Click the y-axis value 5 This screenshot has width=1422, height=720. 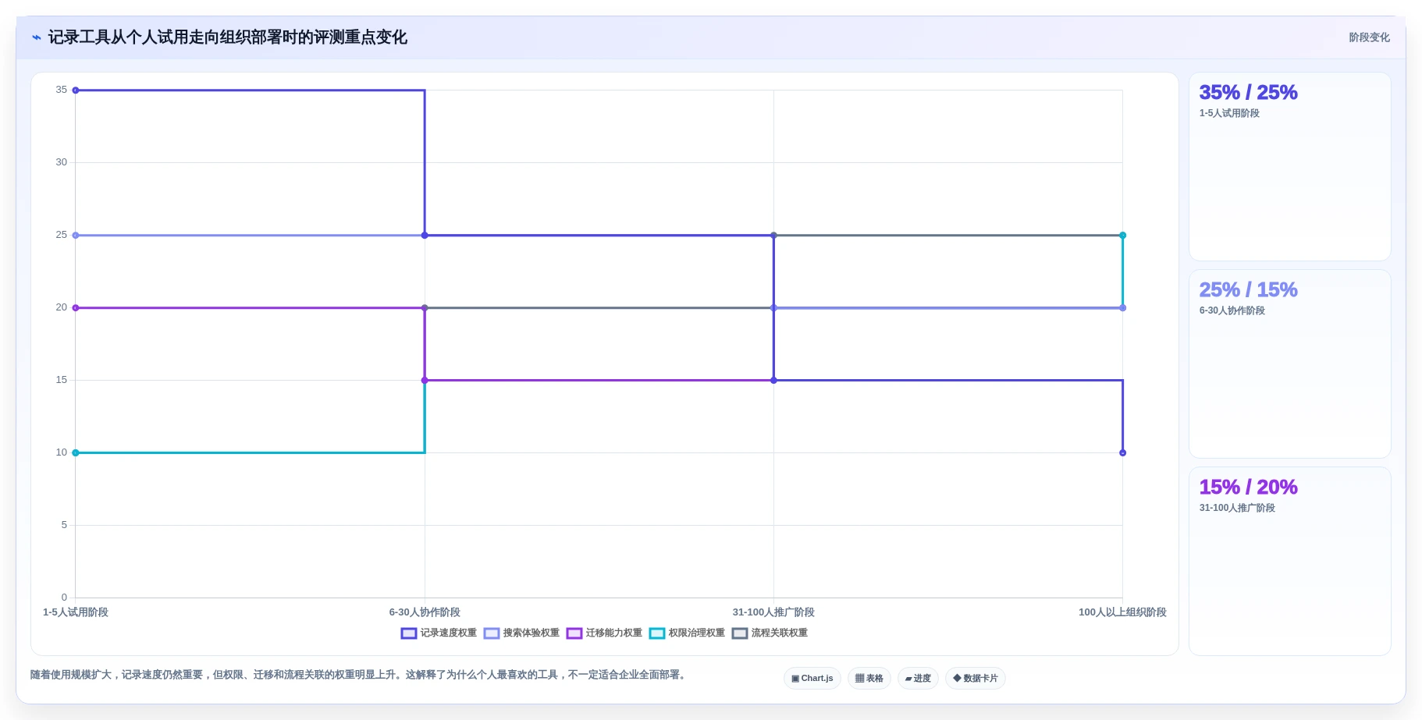click(64, 525)
